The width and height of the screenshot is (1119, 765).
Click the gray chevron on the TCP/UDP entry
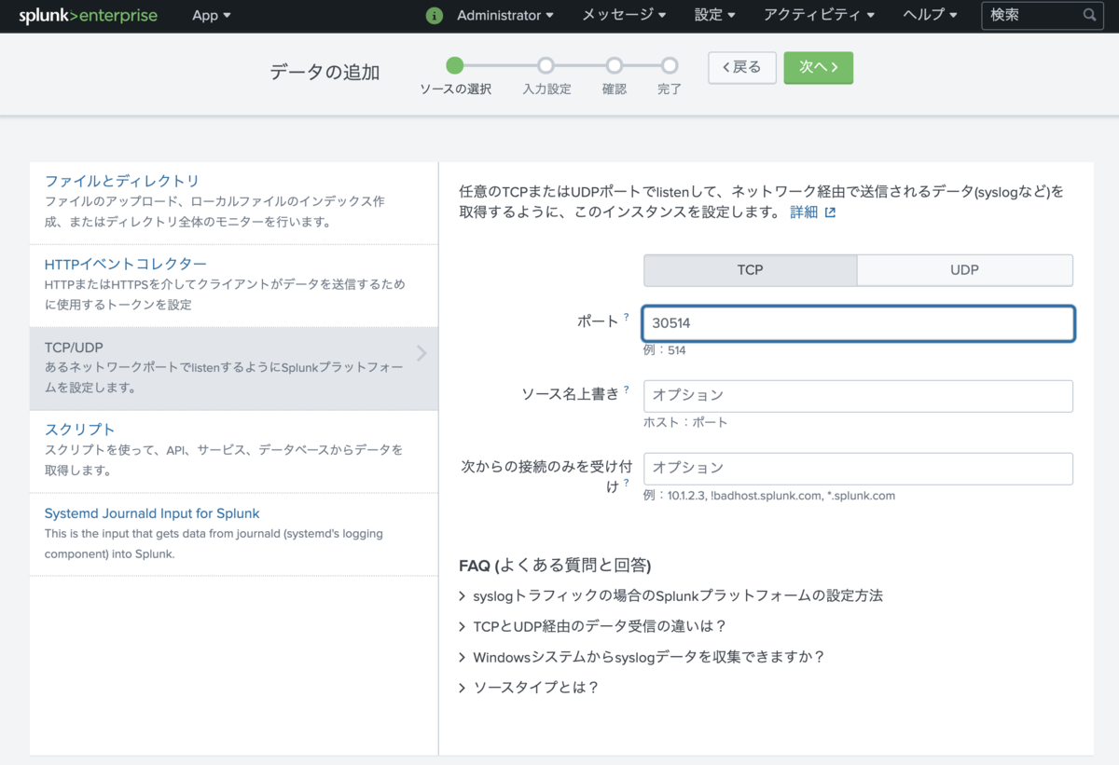(x=421, y=353)
